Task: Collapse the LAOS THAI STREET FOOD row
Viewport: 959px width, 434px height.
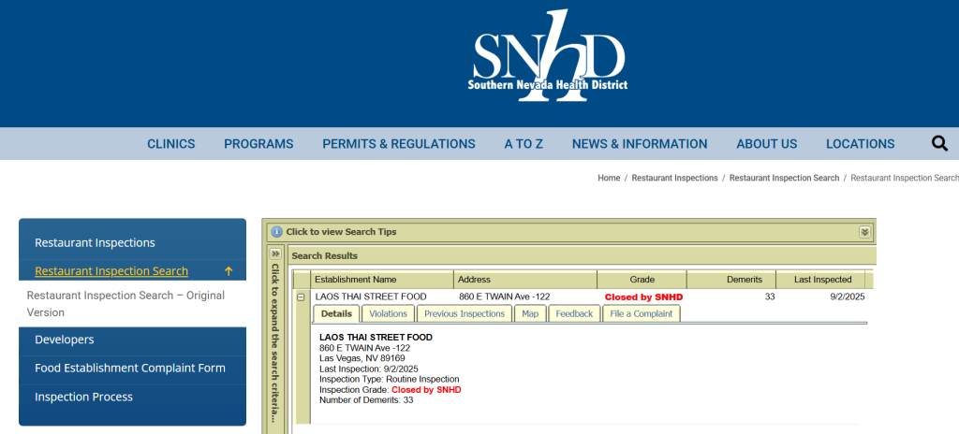Action: [x=301, y=297]
